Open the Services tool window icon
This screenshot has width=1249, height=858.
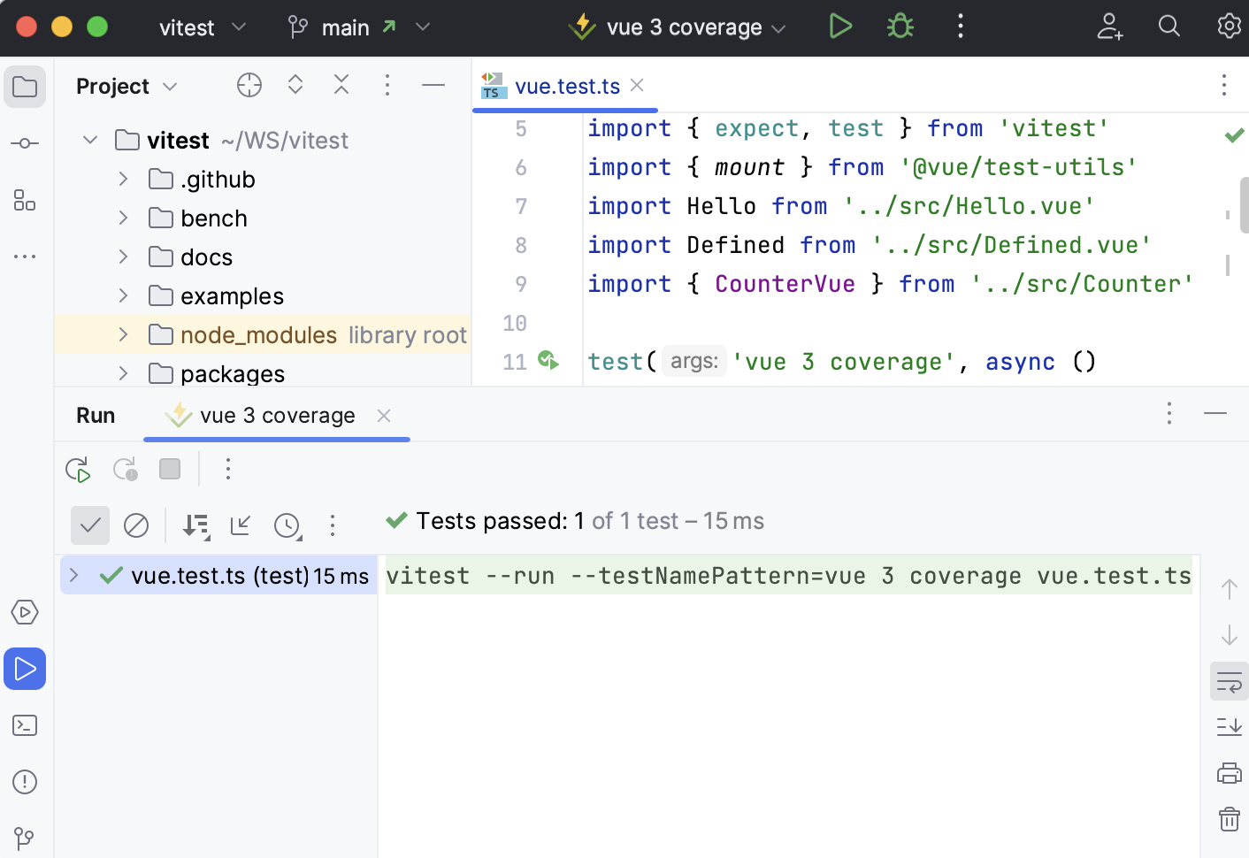[x=25, y=612]
